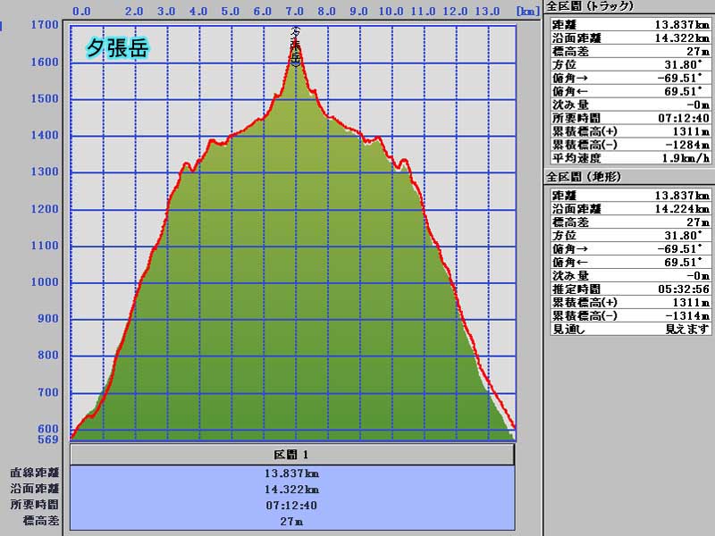Click 累積標高(-) value -1284m in track panel
Image resolution: width=715 pixels, height=536 pixels.
click(x=684, y=144)
